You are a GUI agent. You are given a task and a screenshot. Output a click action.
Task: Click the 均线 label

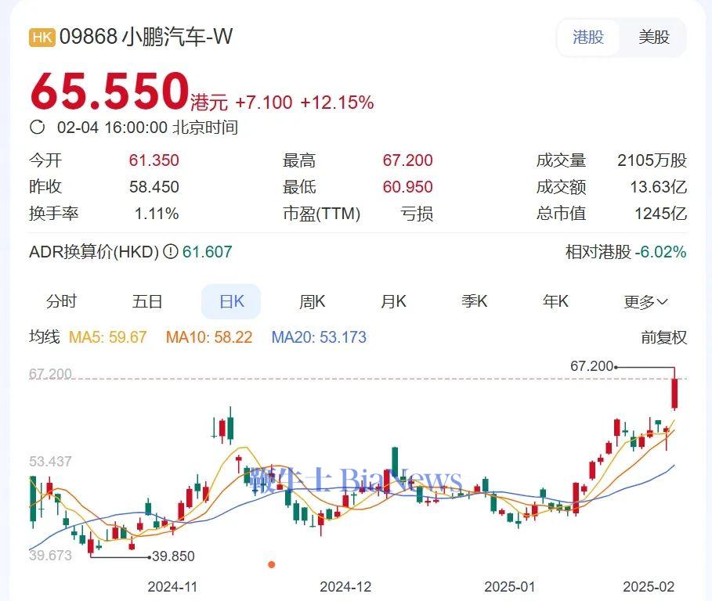click(45, 337)
